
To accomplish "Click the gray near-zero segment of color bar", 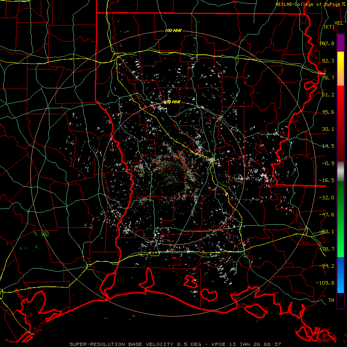I will (340, 172).
